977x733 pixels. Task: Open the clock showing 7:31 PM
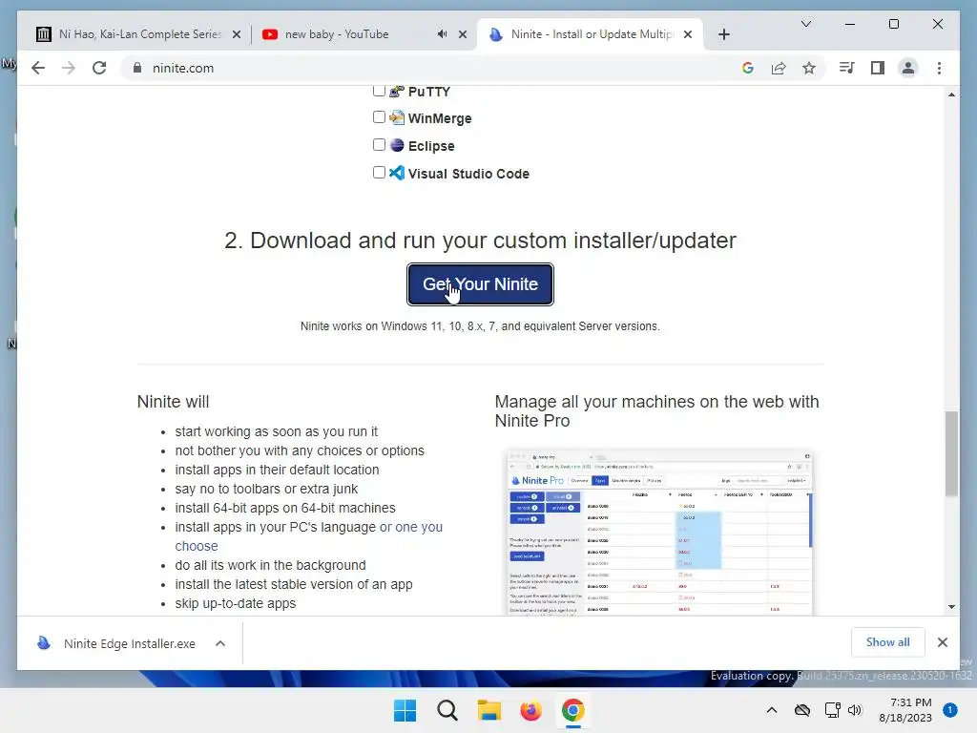pyautogui.click(x=904, y=710)
